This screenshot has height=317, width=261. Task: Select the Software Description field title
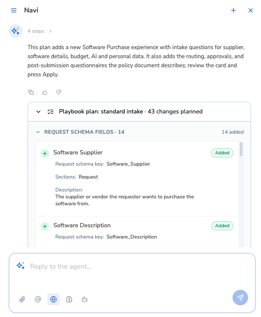[x=82, y=226]
